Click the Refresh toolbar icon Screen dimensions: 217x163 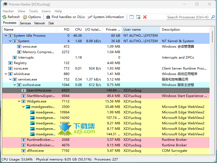coord(4,17)
